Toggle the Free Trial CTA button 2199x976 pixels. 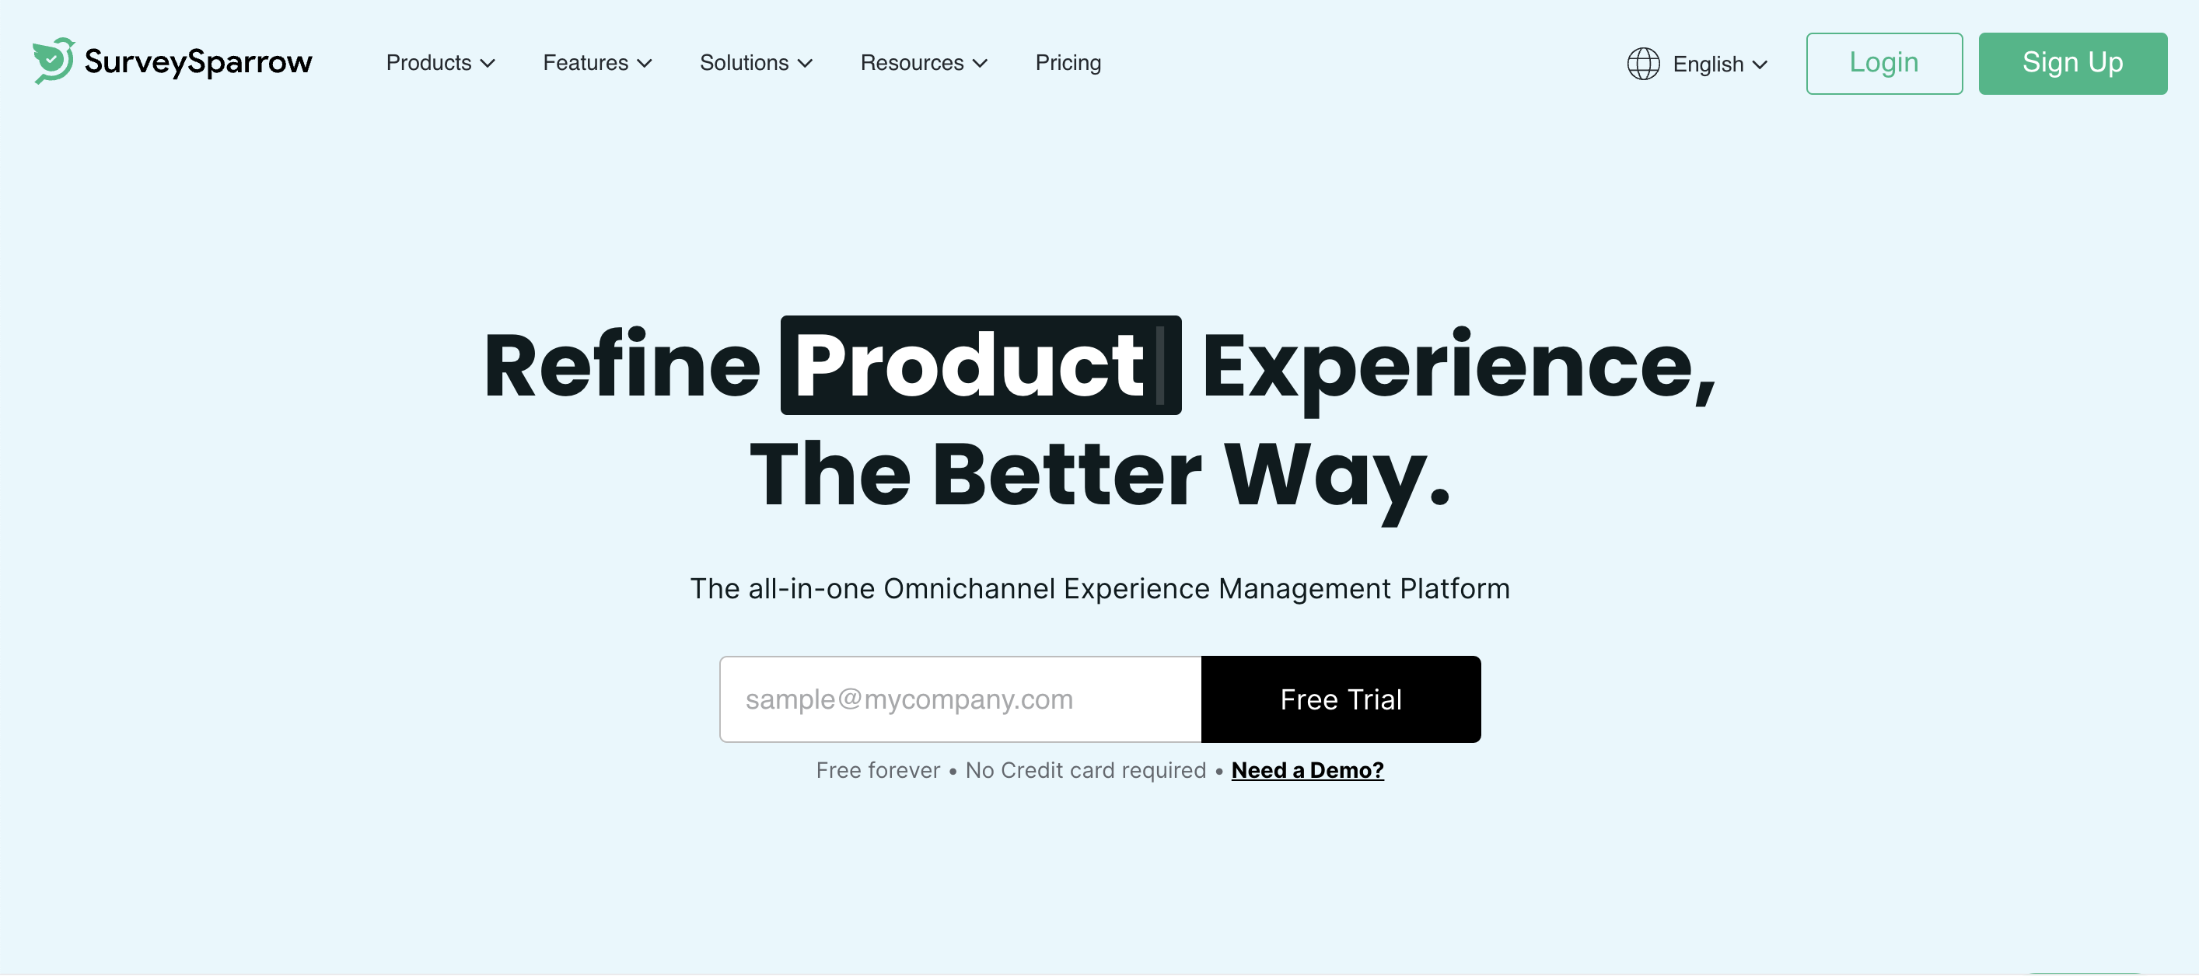(x=1341, y=699)
